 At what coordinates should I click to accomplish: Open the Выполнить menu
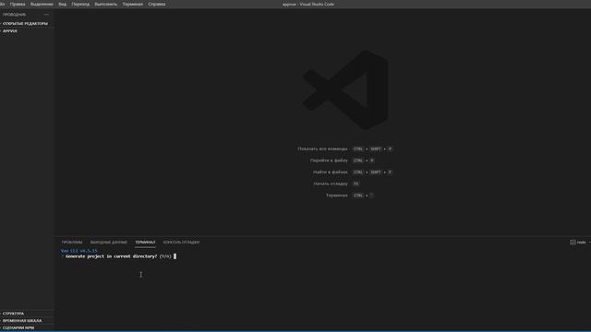pos(106,4)
